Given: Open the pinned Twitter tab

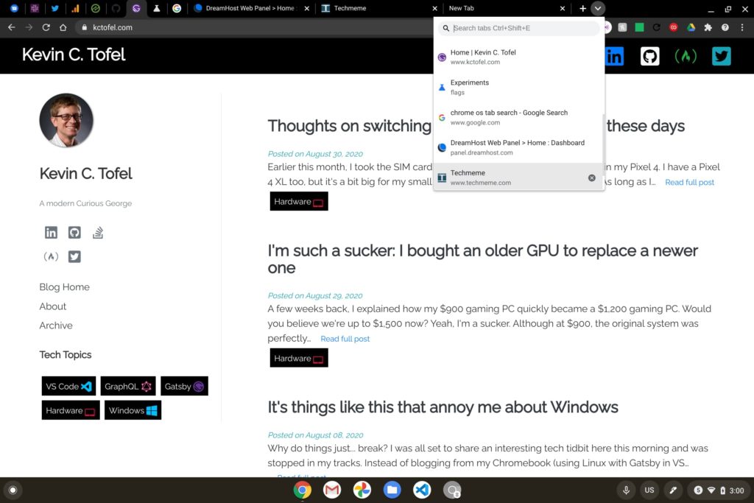Looking at the screenshot, I should coord(54,8).
